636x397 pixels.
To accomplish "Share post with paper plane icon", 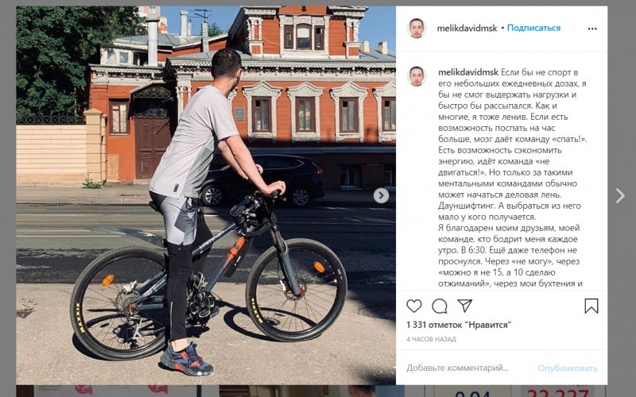I will point(464,306).
